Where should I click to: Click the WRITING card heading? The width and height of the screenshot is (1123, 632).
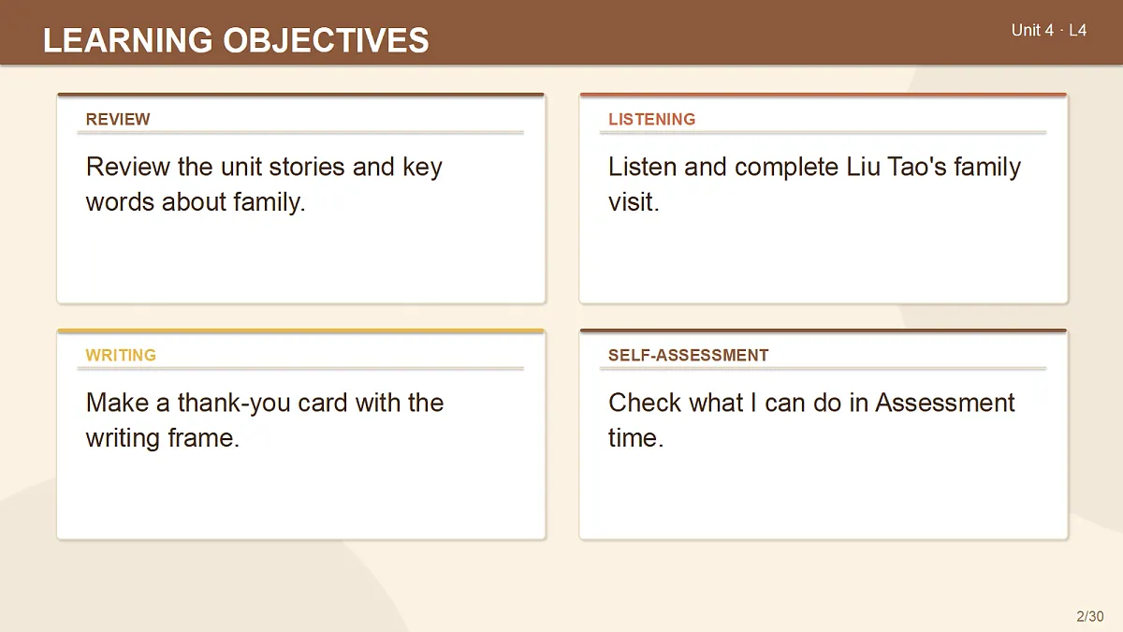click(121, 355)
